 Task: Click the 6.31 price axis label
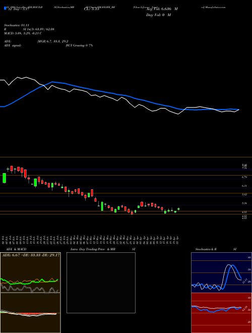[244, 186]
